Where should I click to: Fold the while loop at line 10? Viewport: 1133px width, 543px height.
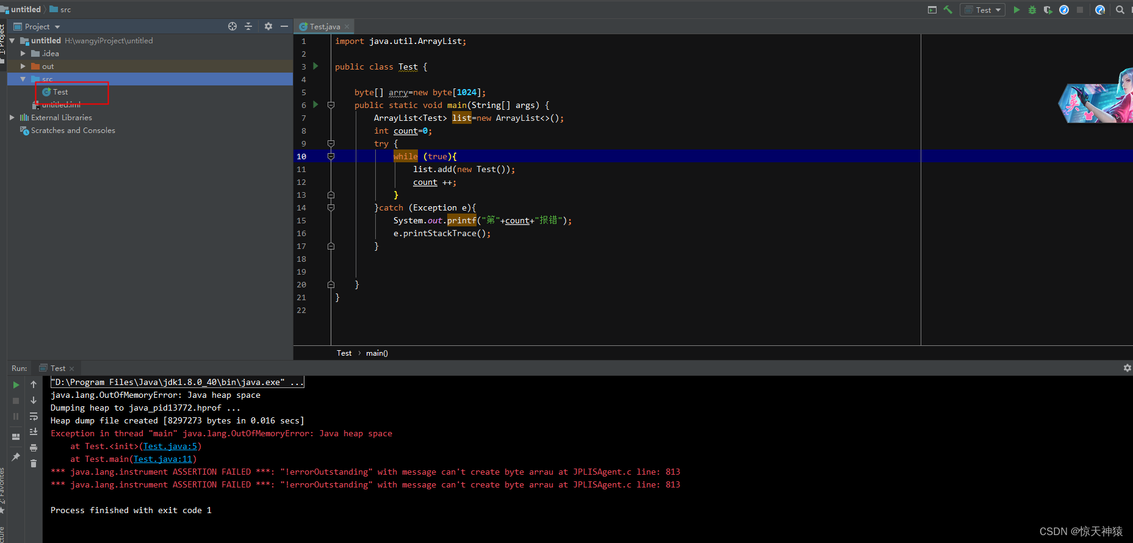(x=331, y=156)
